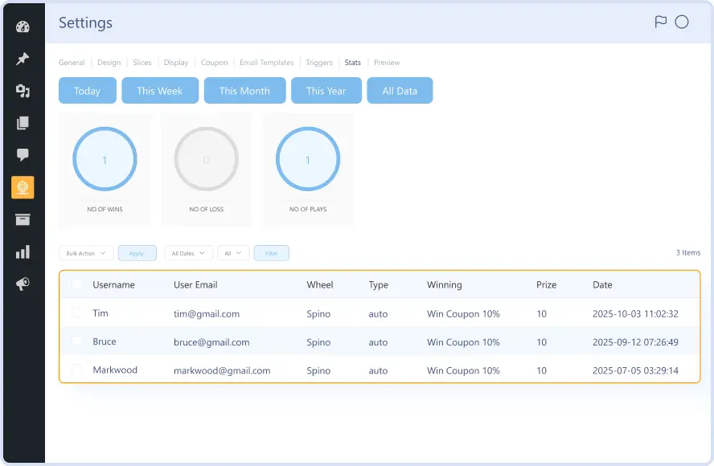Open the media icon with camera and music note
This screenshot has height=466, width=714.
[23, 91]
